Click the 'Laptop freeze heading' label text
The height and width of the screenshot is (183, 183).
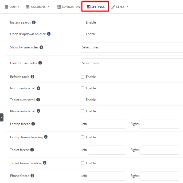26,137
